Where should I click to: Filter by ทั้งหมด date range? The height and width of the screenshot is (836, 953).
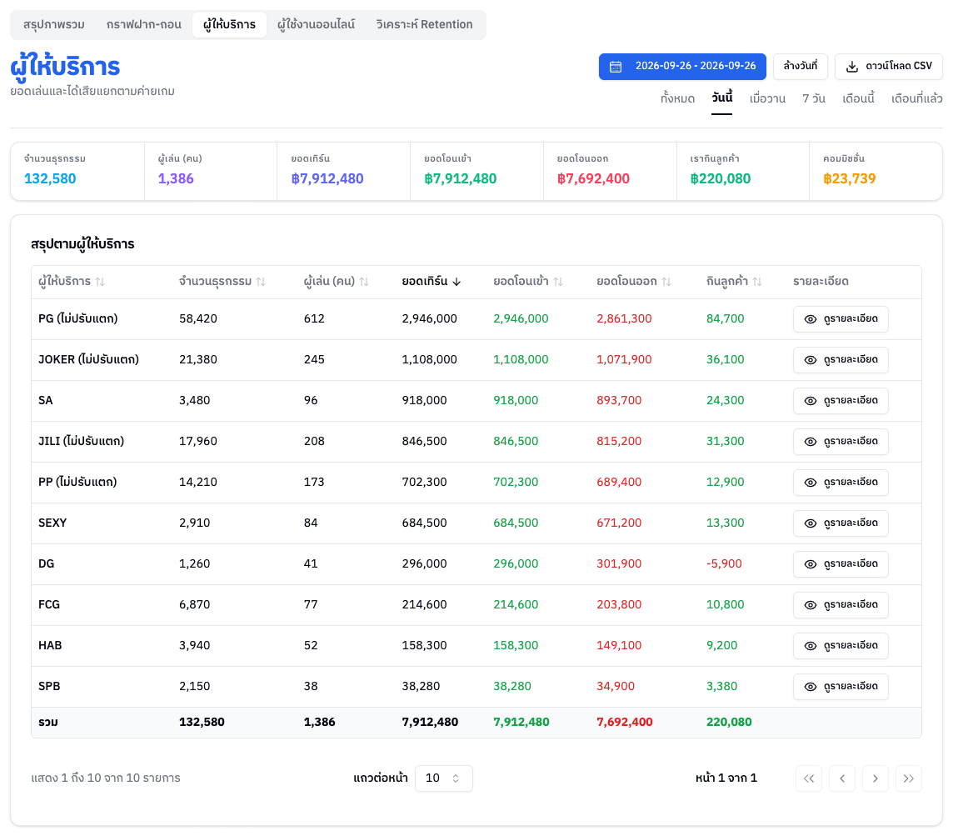[x=677, y=98]
